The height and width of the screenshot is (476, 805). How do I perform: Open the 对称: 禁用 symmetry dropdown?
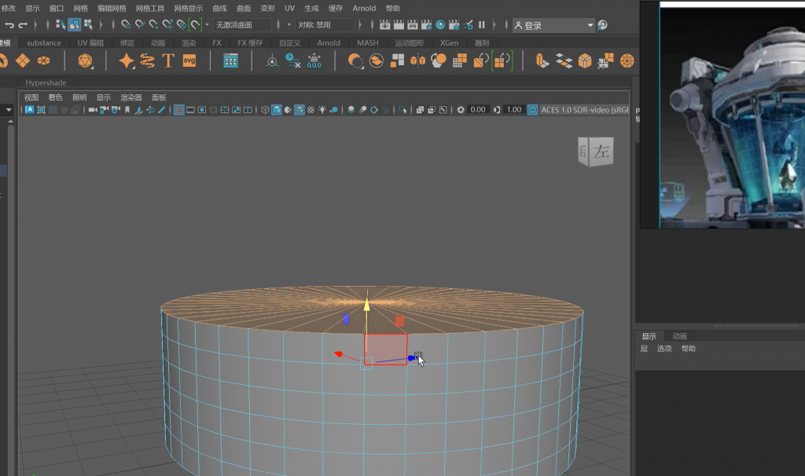coord(325,24)
